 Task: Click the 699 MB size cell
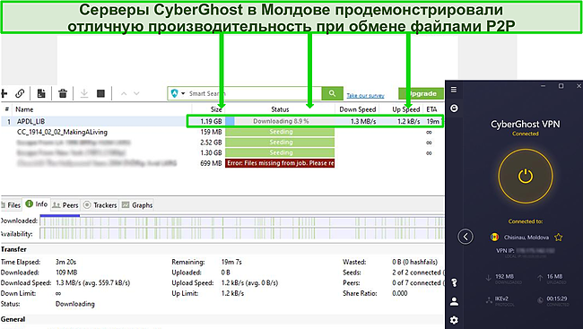click(211, 163)
